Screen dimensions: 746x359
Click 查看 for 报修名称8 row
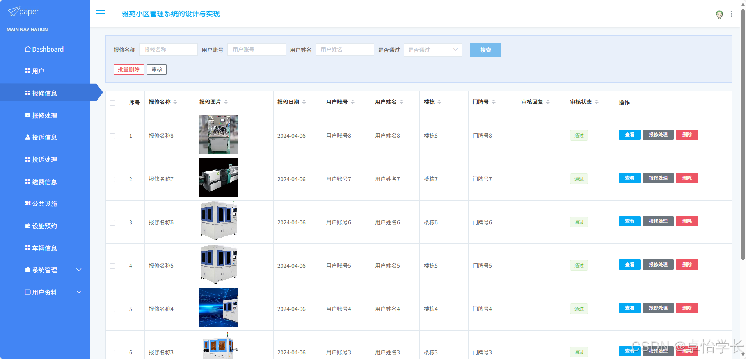pos(630,135)
